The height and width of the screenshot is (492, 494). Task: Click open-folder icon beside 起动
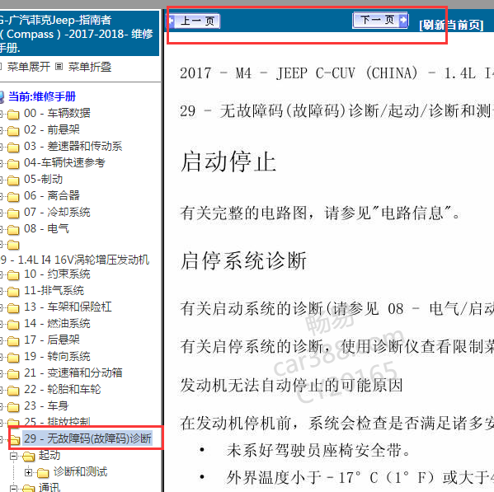(x=29, y=456)
